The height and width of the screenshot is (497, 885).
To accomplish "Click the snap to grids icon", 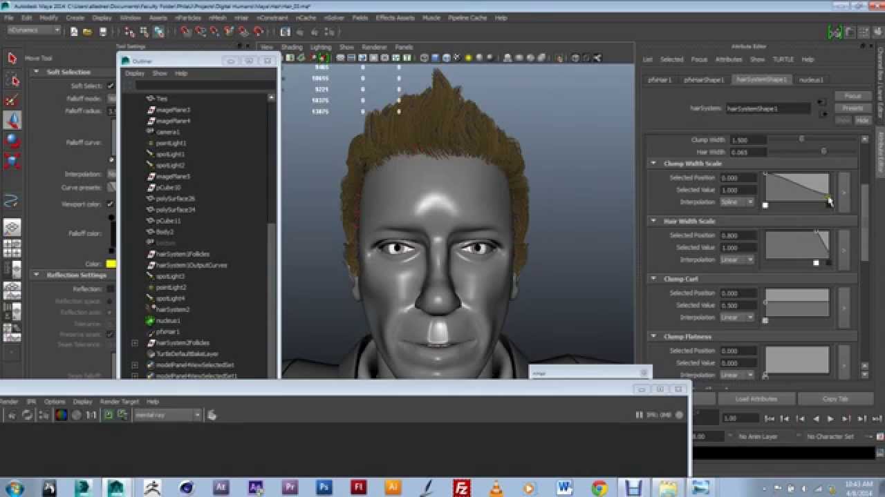I will coord(187,31).
